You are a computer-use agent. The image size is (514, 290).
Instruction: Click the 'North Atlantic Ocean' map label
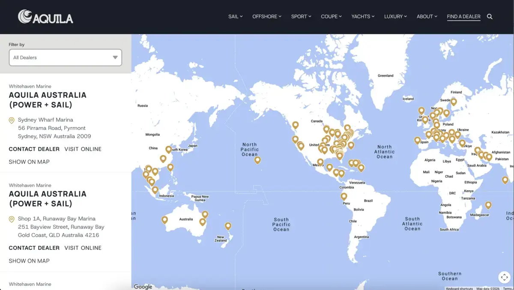coord(385,152)
